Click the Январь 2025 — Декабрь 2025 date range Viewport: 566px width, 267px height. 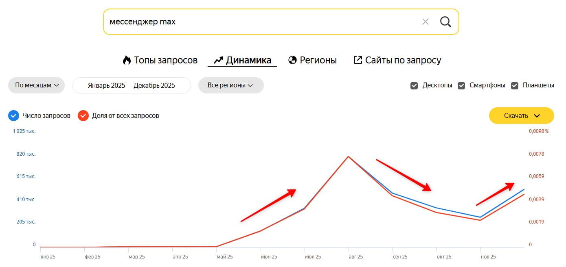pos(131,85)
